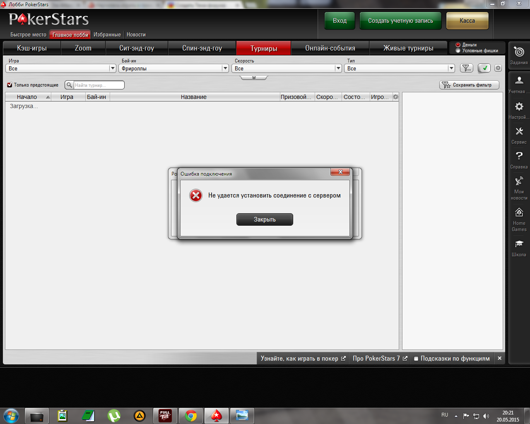
Task: Switch to Живые турниры tab
Action: (x=408, y=48)
